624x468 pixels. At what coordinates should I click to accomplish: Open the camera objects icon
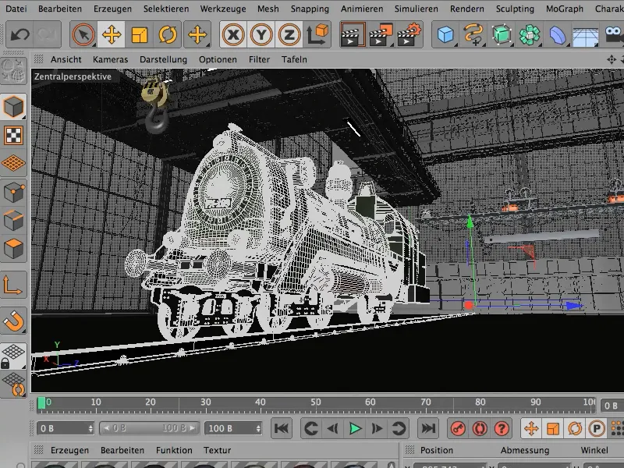tap(613, 34)
